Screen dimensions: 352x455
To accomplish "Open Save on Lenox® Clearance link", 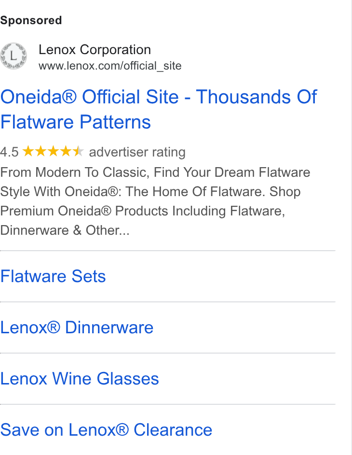I will (106, 430).
